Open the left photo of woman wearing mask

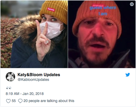click(34, 34)
